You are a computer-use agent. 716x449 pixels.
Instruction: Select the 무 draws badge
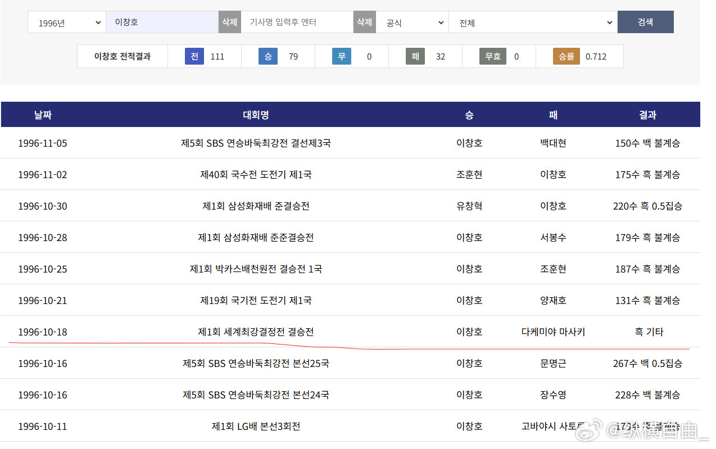(x=341, y=56)
